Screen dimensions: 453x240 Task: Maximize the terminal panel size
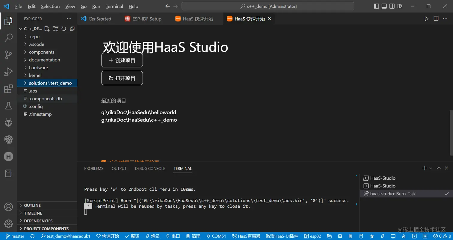tap(439, 168)
